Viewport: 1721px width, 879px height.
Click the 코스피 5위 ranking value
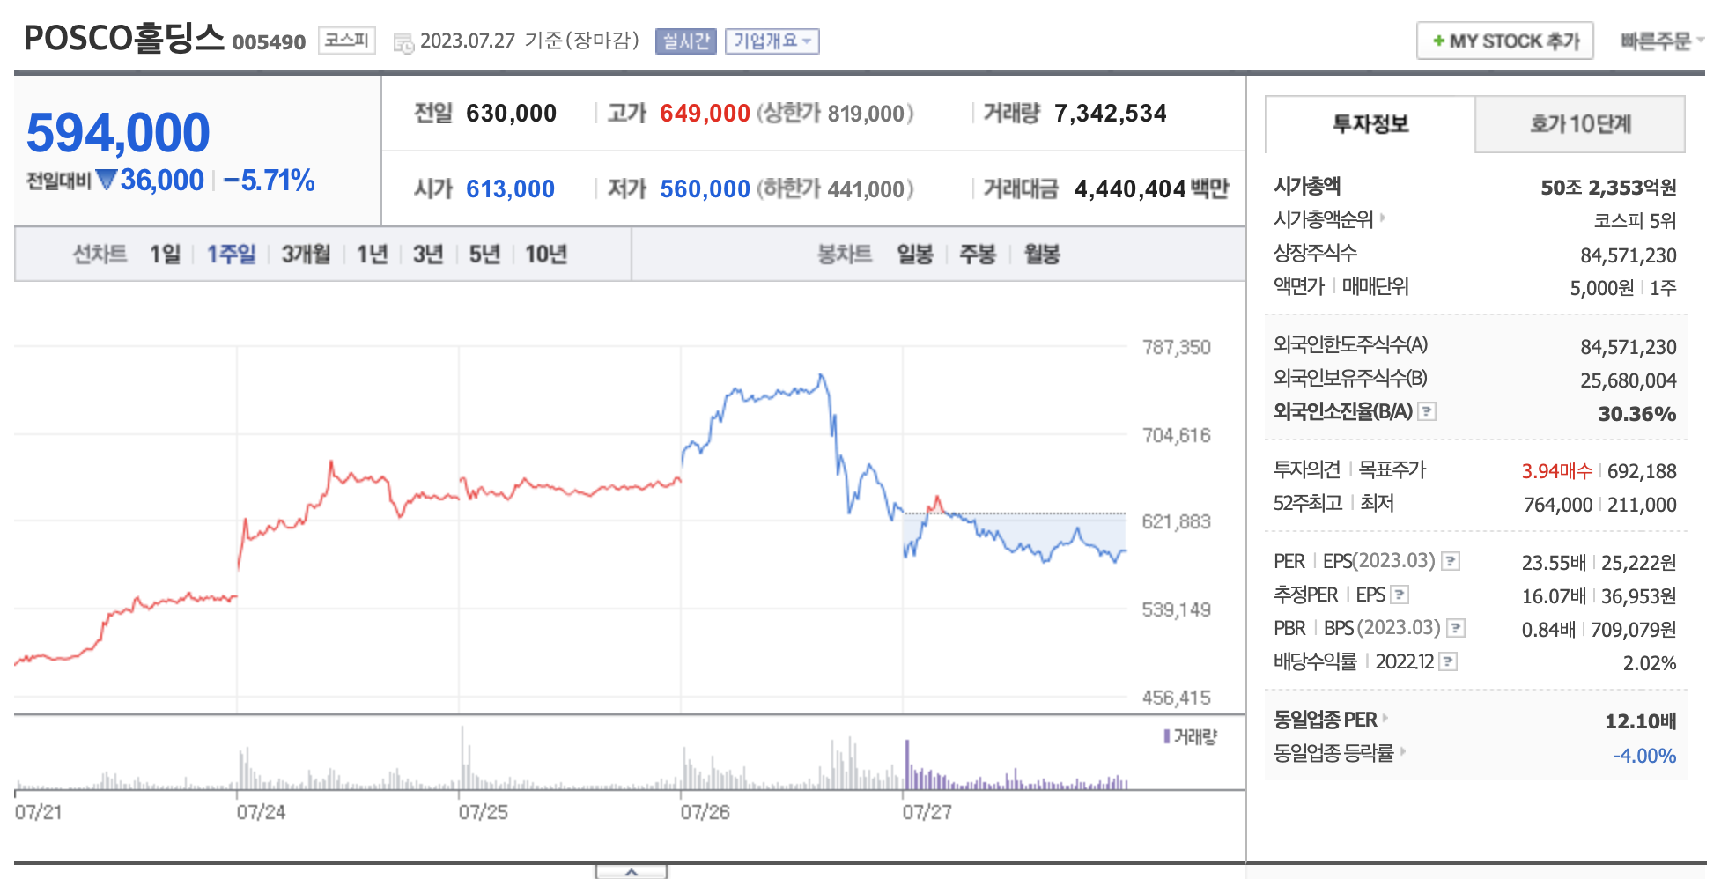click(x=1635, y=221)
